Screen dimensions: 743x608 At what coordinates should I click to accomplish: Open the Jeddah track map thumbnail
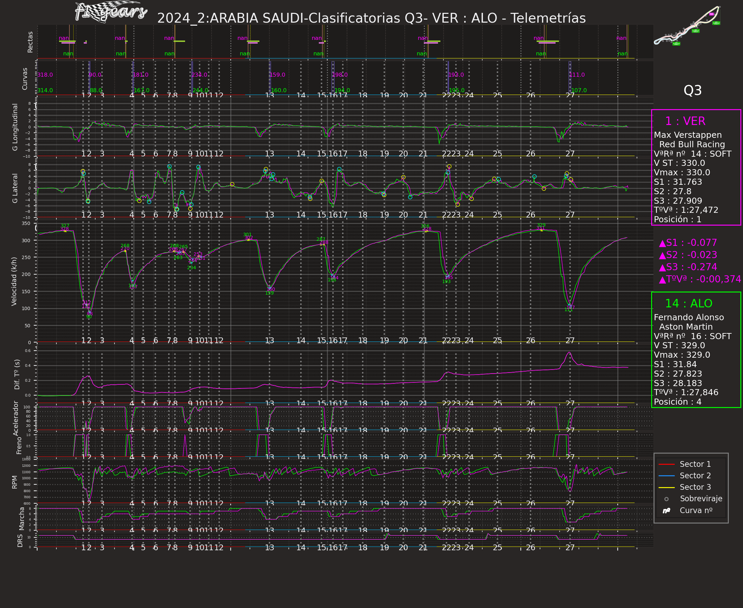tap(687, 25)
